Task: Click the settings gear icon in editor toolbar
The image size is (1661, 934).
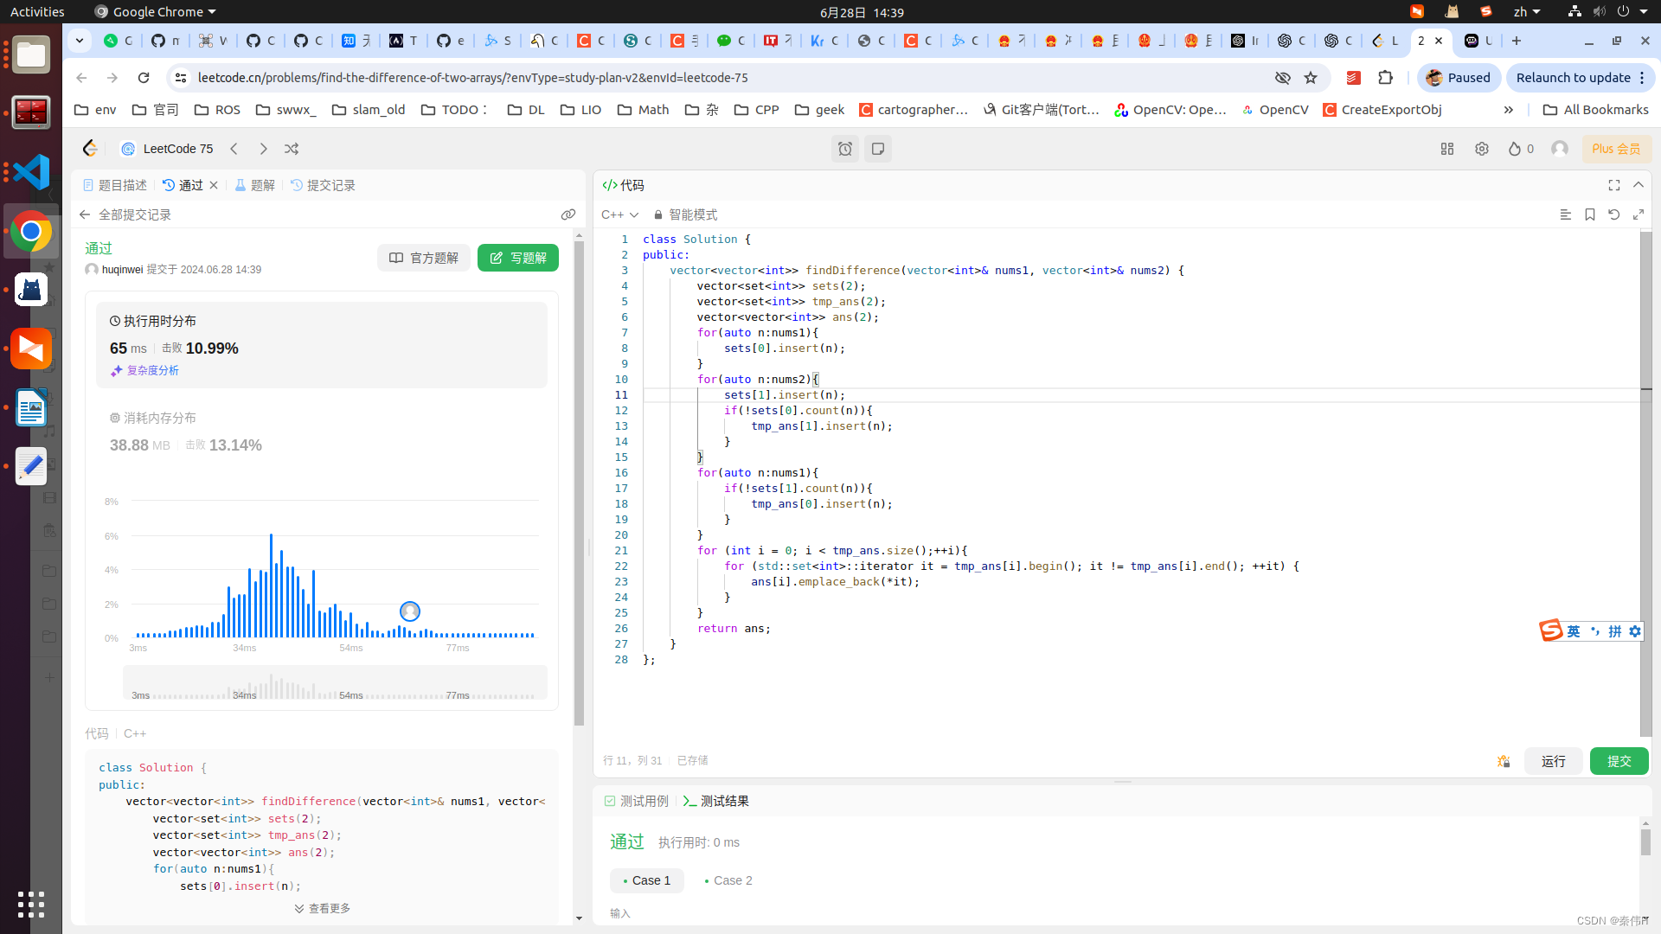Action: (x=1482, y=150)
